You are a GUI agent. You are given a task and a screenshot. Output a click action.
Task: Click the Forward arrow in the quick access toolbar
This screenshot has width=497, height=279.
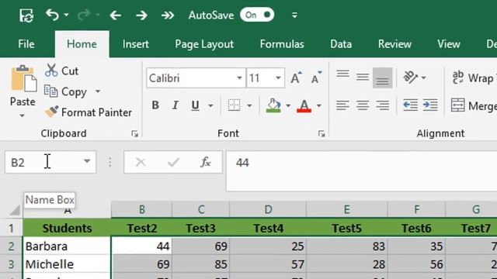pyautogui.click(x=141, y=15)
